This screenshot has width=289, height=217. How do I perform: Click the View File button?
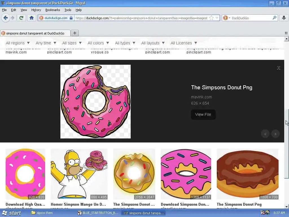[x=203, y=115]
